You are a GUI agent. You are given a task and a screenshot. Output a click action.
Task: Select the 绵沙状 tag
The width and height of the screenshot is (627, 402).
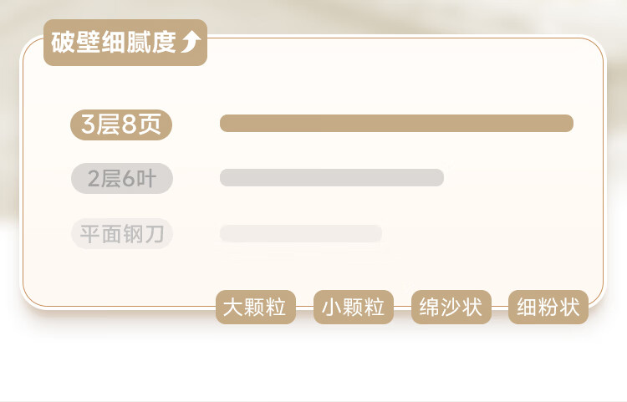pos(451,308)
